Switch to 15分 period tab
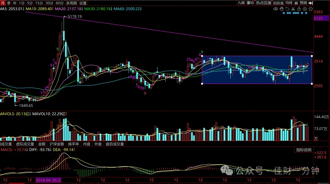The height and width of the screenshot is (184, 330). (x=39, y=3)
